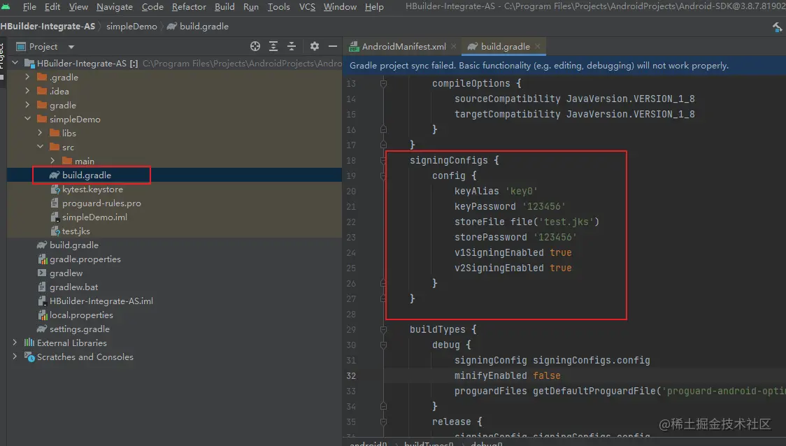Click the Select Opened File target icon
Screen dimensions: 786x446
pos(255,46)
